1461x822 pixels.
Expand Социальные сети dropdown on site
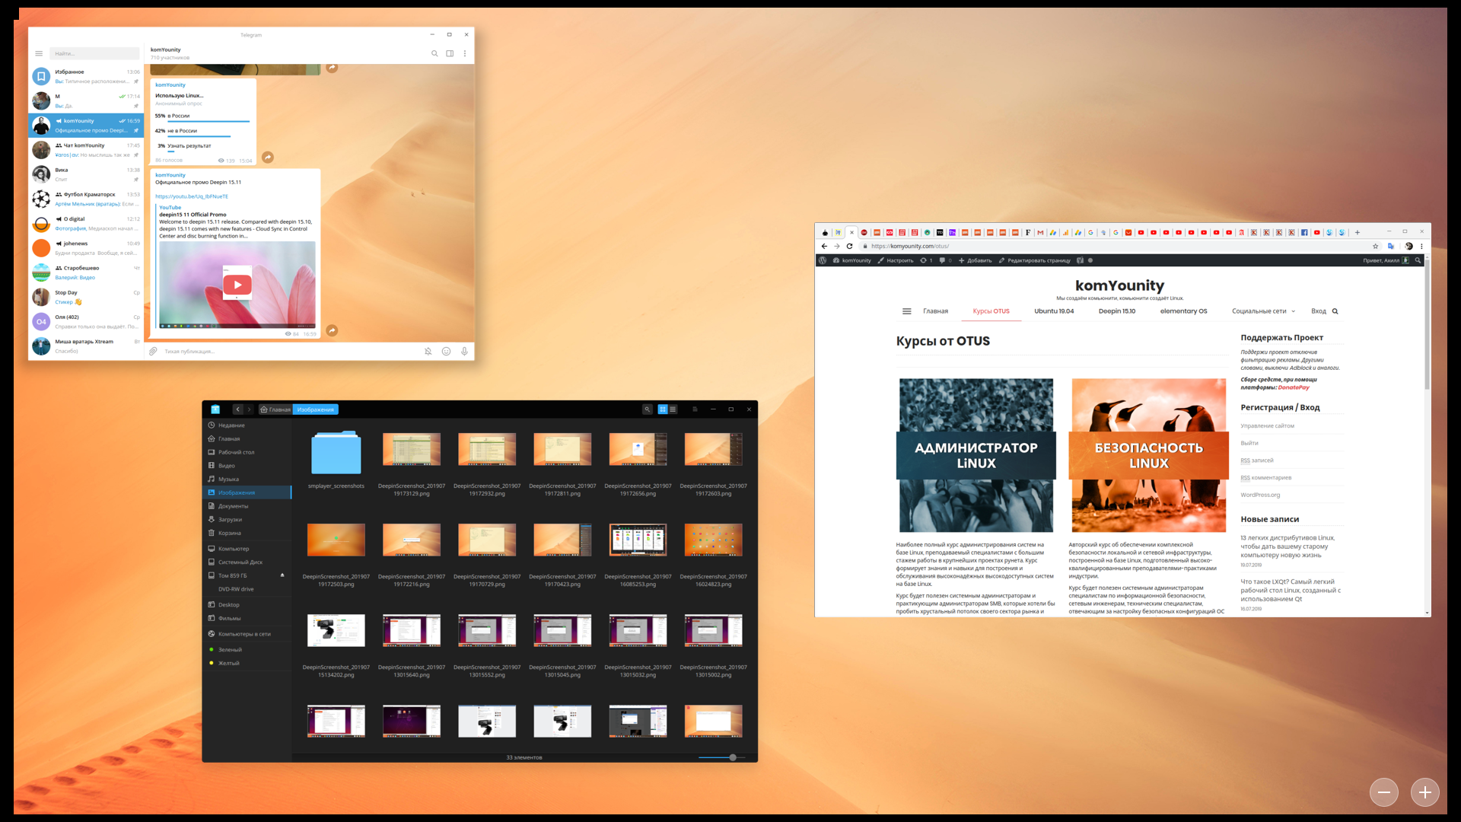click(x=1263, y=311)
